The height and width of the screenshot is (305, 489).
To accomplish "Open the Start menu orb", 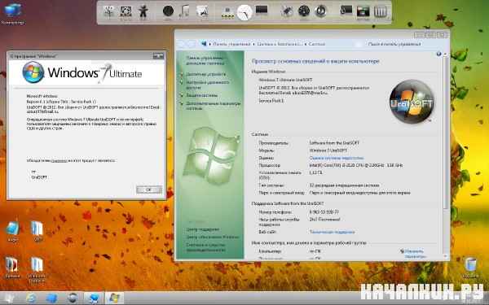I will [9, 298].
